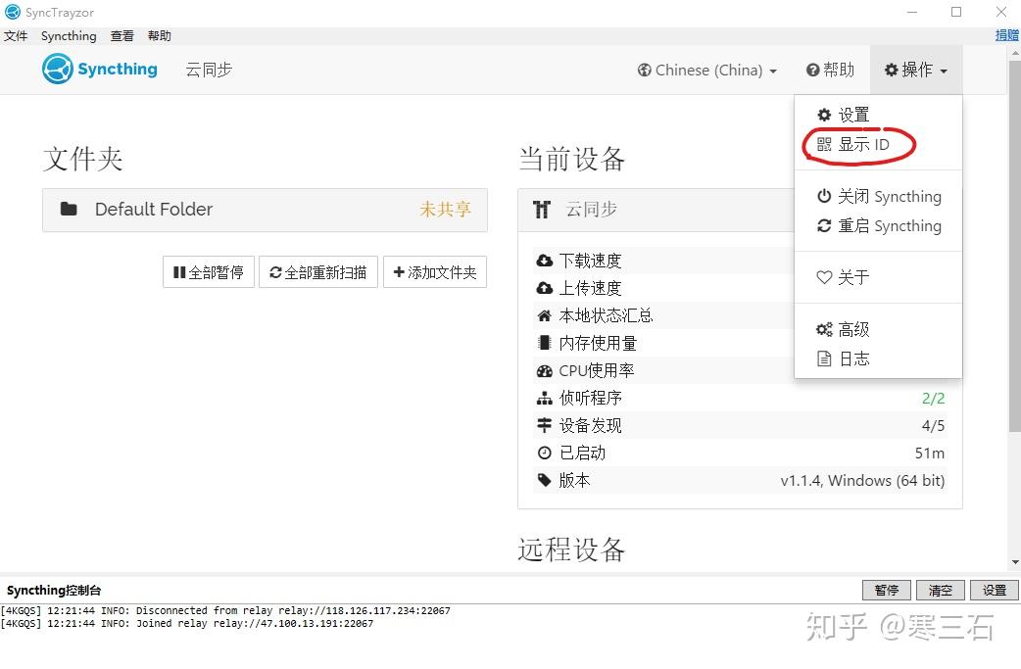Viewport: 1021px width, 669px height.
Task: Click 显示 ID in the Actions menu
Action: click(x=857, y=143)
